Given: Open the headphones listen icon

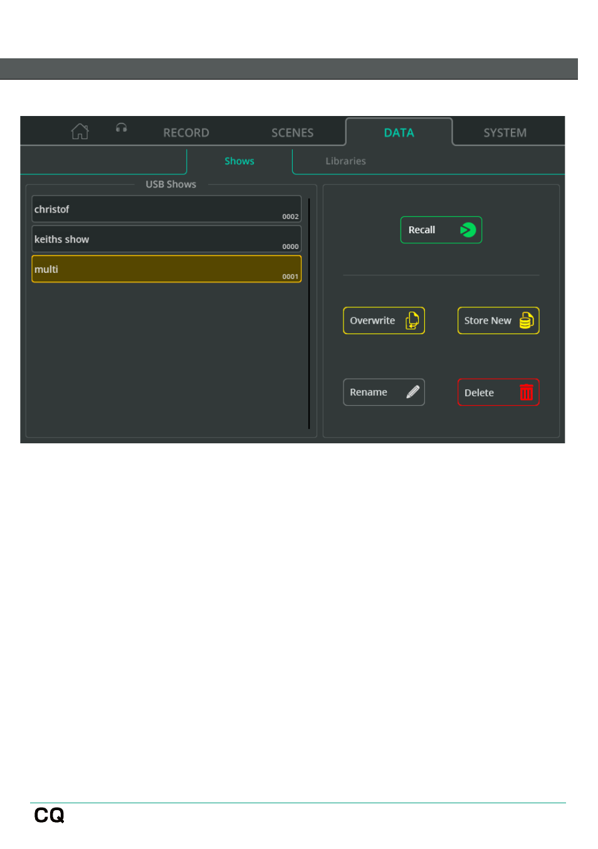Looking at the screenshot, I should [x=122, y=128].
